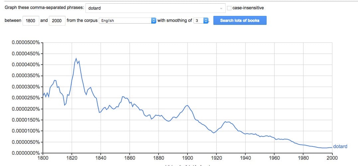Viewport: 358px width, 166px height.
Task: Click the curve's peak near 1856
Action: coord(123,96)
